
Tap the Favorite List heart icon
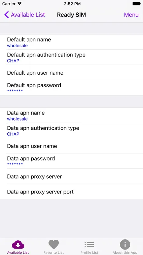tap(54, 244)
